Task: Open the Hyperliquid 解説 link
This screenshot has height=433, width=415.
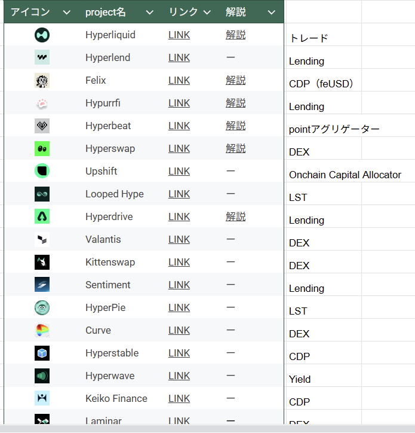Action: coord(235,35)
